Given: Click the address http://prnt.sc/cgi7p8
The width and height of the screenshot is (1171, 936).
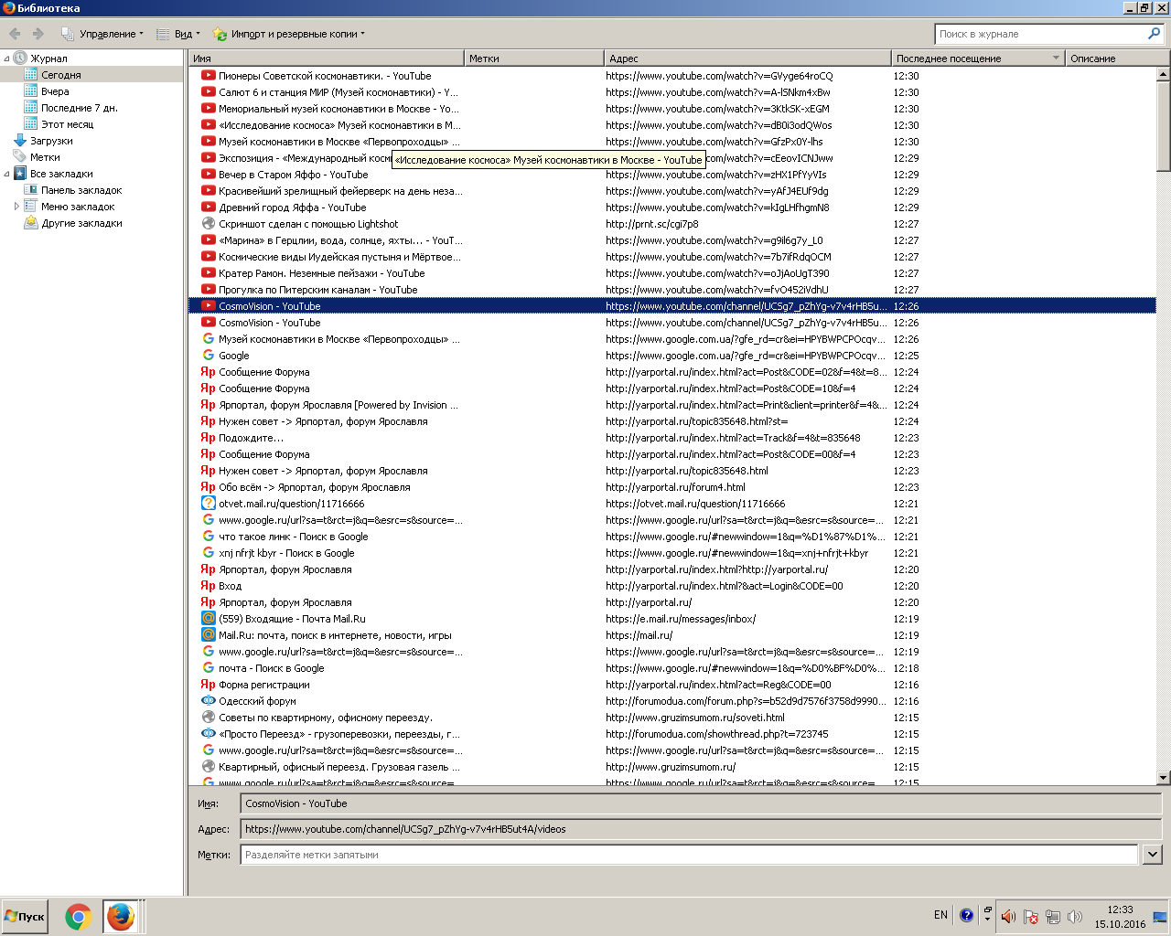Looking at the screenshot, I should click(651, 224).
